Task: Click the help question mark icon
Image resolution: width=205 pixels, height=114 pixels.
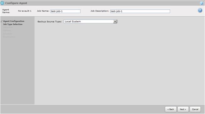Action: (x=200, y=10)
